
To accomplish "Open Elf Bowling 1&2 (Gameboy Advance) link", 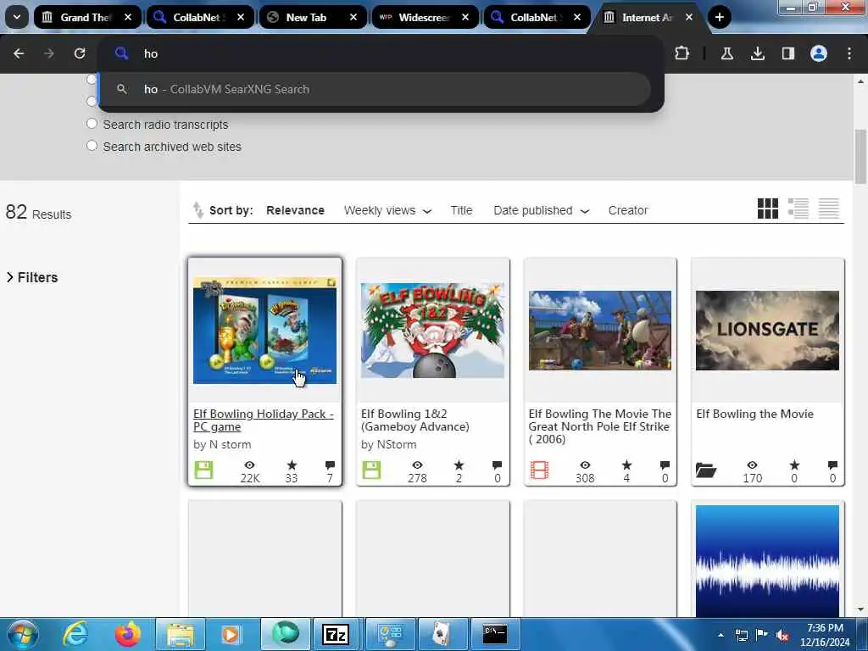I will coord(415,420).
